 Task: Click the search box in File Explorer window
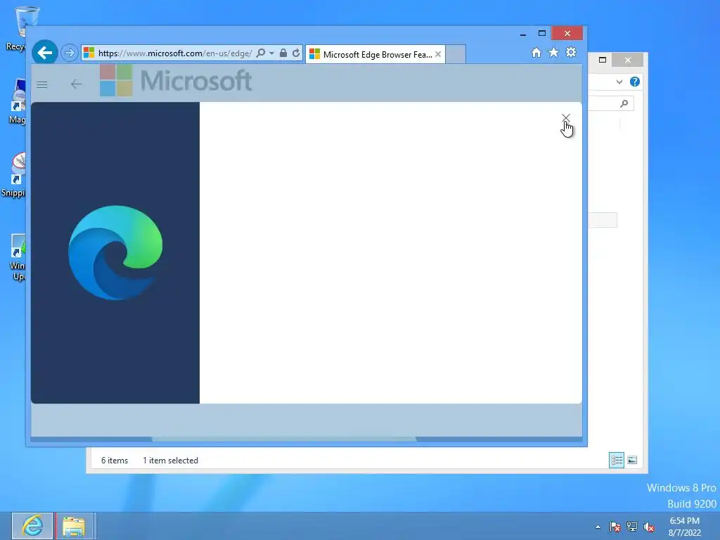pyautogui.click(x=611, y=104)
